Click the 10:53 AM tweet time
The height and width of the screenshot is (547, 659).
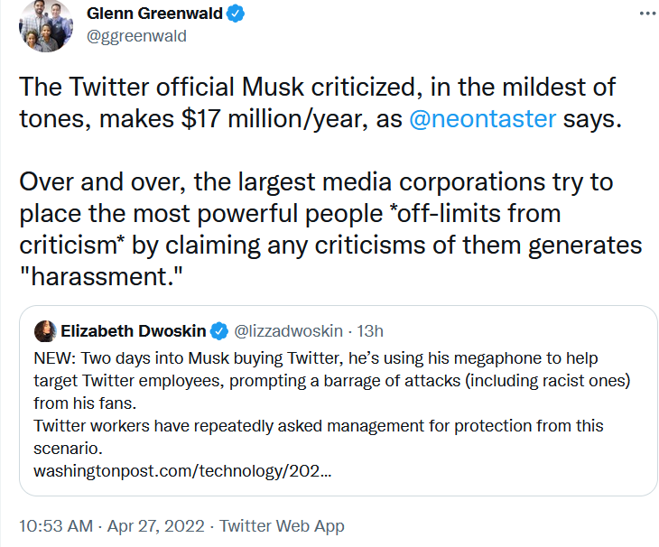pyautogui.click(x=56, y=525)
